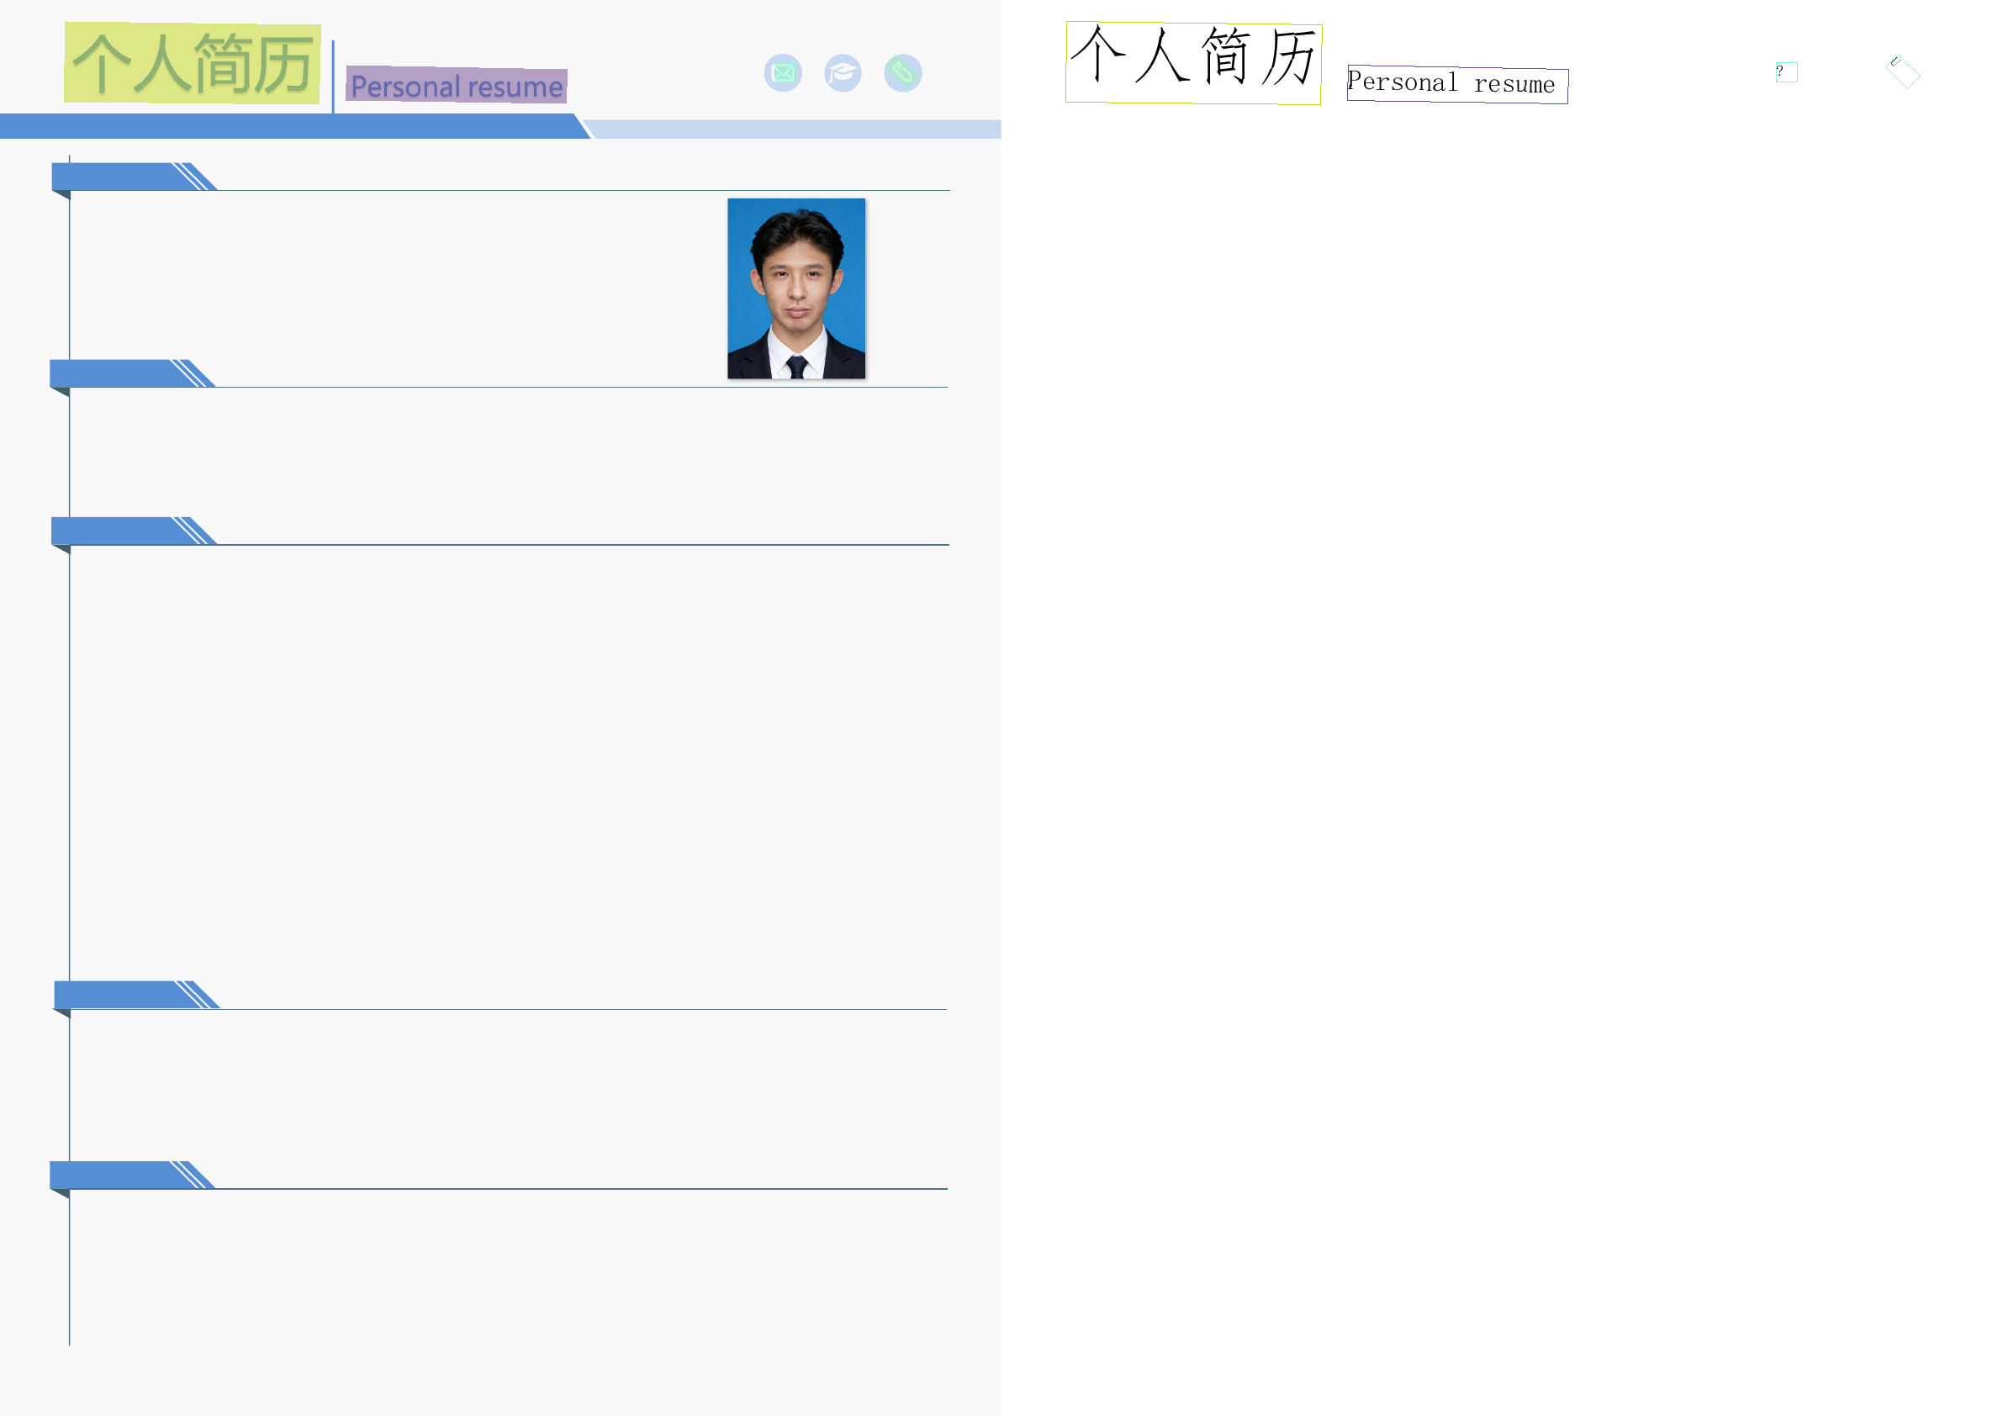Click the envelope mail icon in header
The width and height of the screenshot is (2003, 1416).
pyautogui.click(x=783, y=73)
